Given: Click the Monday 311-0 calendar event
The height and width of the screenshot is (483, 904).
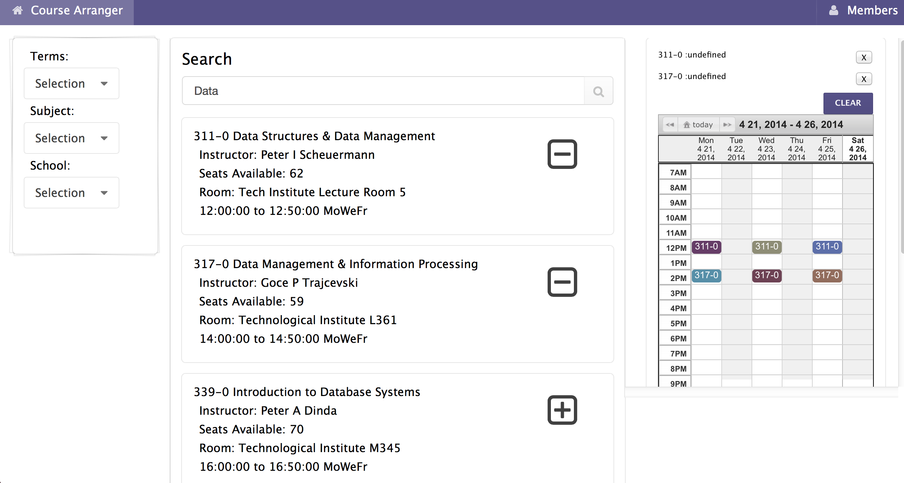Looking at the screenshot, I should [706, 247].
